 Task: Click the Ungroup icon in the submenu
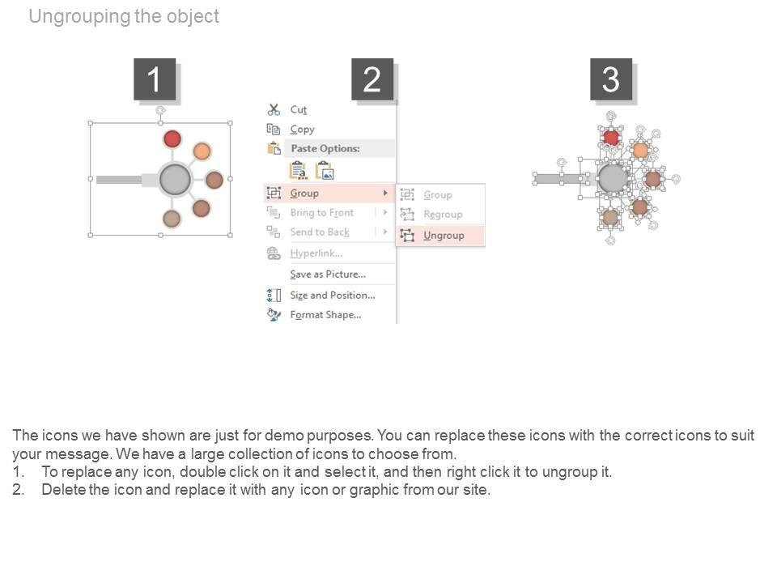pyautogui.click(x=407, y=236)
